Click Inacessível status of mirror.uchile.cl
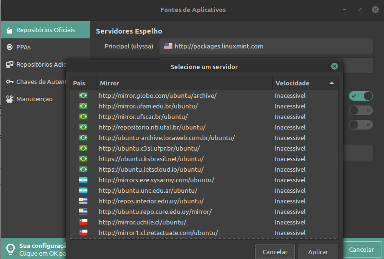Image resolution: width=384 pixels, height=259 pixels. click(x=290, y=222)
